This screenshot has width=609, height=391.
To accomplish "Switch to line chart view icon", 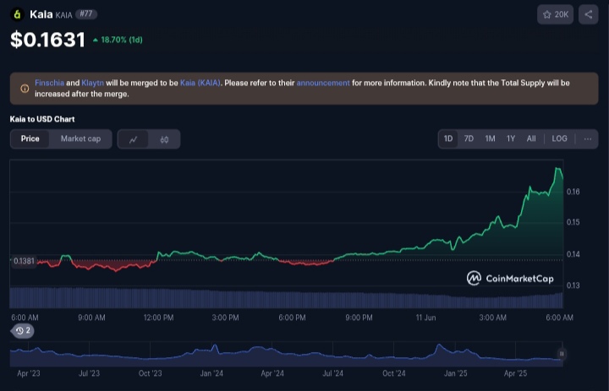I will pyautogui.click(x=134, y=139).
